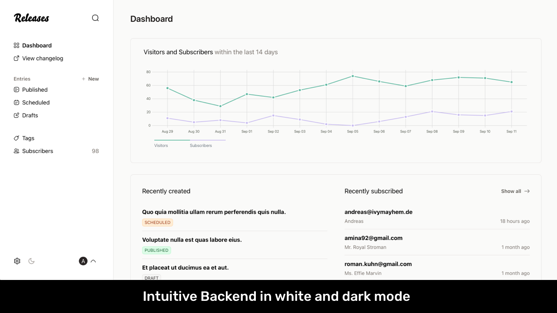
Task: Open entry 'Quo quia mollitia ullam rerum'
Action: [x=214, y=212]
